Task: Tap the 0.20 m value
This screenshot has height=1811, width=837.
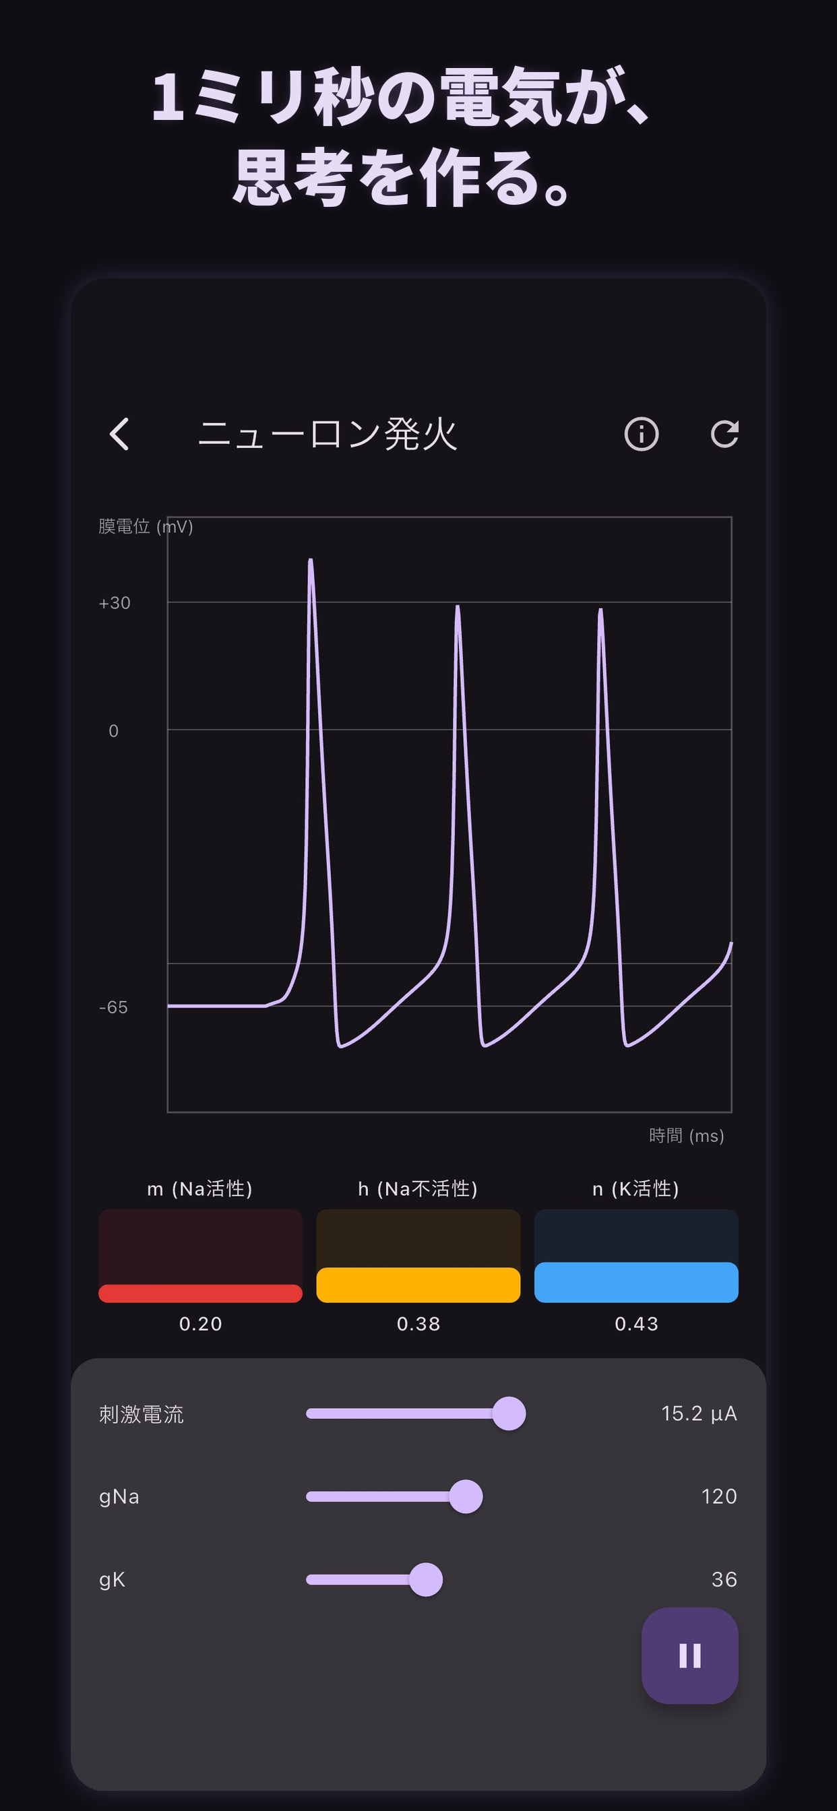Action: tap(200, 1324)
